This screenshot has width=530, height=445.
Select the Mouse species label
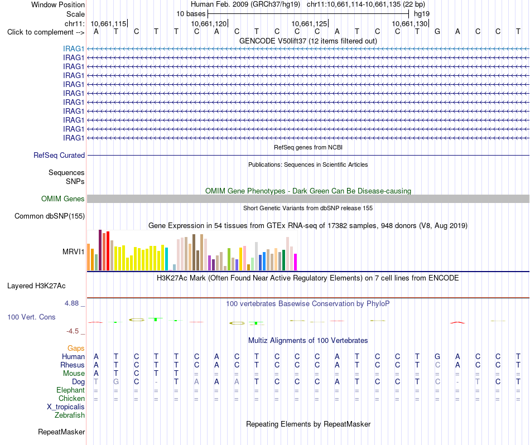74,374
